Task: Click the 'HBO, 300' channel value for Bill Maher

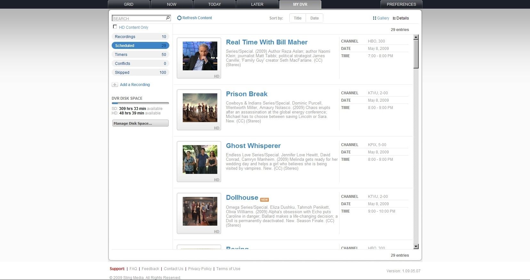Action: 376,41
